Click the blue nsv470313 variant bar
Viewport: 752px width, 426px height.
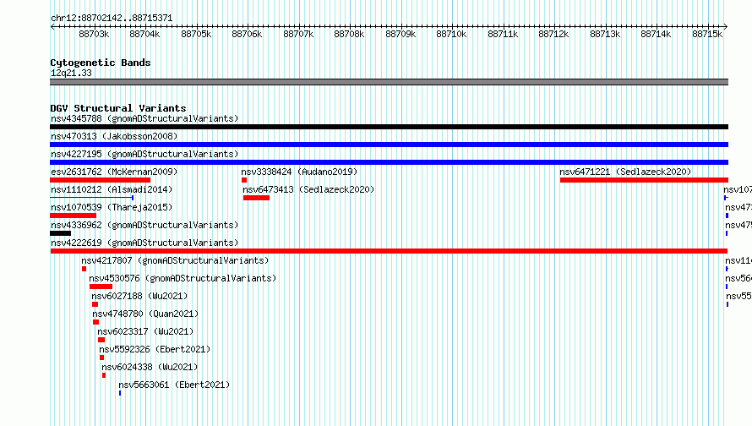389,145
